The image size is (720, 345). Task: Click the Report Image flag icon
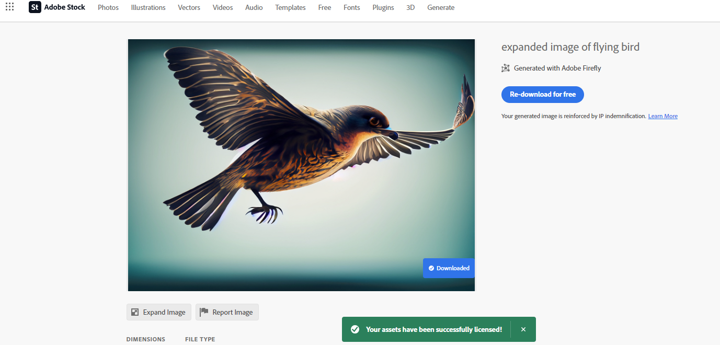click(x=204, y=312)
